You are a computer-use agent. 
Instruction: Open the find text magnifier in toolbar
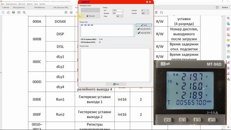24,13
